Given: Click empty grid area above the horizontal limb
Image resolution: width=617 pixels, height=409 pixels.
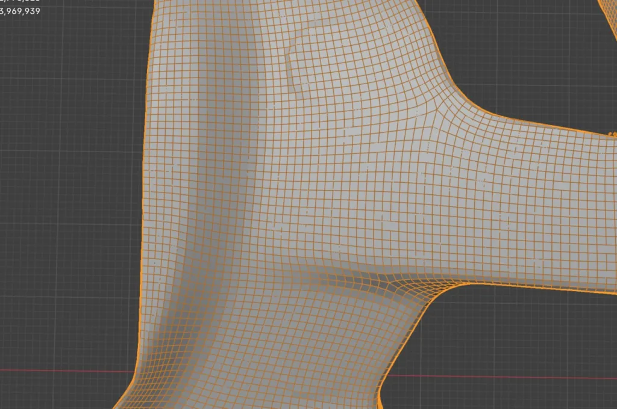Looking at the screenshot, I should [x=530, y=60].
